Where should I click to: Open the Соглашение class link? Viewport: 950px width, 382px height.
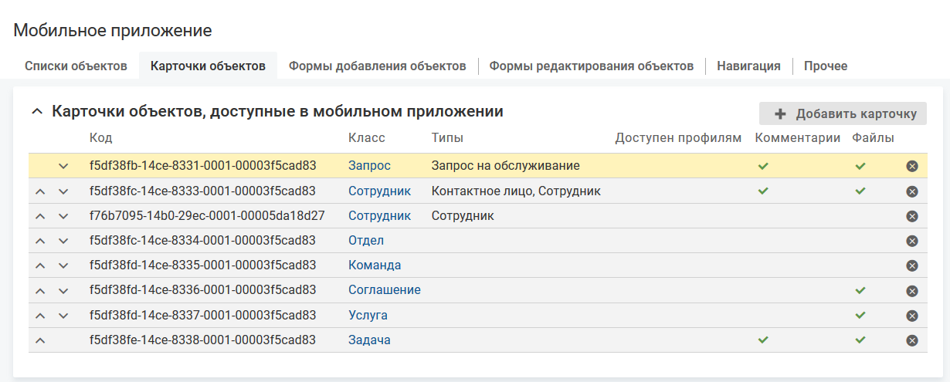384,290
